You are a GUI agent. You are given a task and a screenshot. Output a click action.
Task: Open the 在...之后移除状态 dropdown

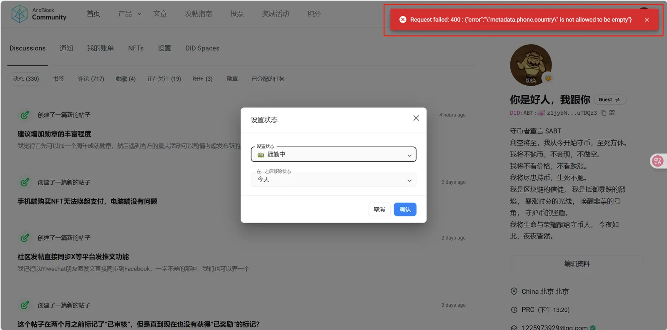tap(333, 179)
